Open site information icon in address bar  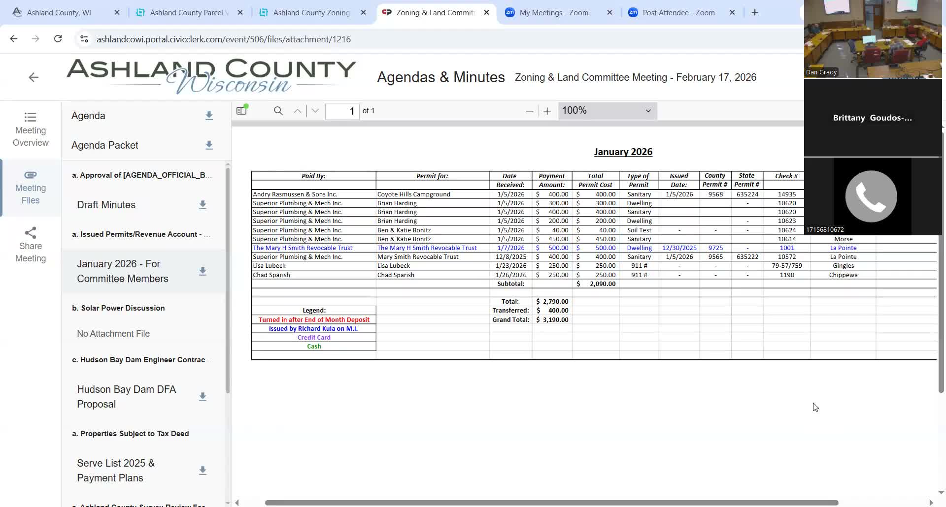point(84,39)
